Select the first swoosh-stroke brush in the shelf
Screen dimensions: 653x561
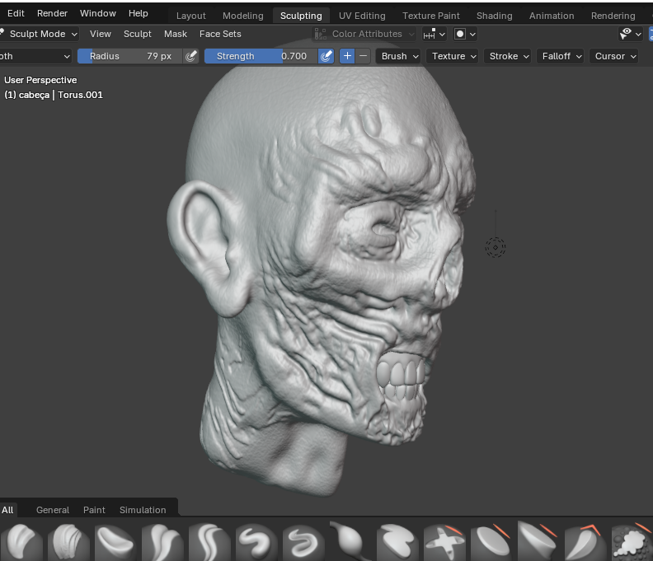(21, 541)
